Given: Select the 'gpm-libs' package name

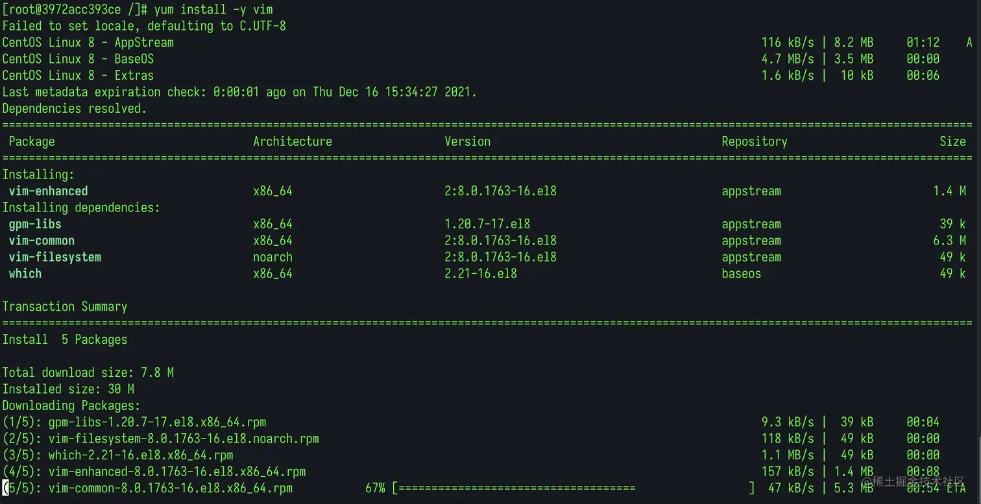Looking at the screenshot, I should pos(35,224).
